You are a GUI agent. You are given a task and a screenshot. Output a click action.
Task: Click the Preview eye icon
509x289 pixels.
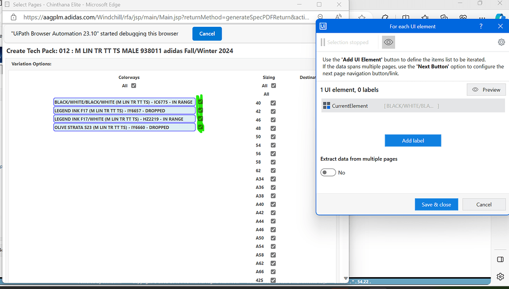coord(476,89)
